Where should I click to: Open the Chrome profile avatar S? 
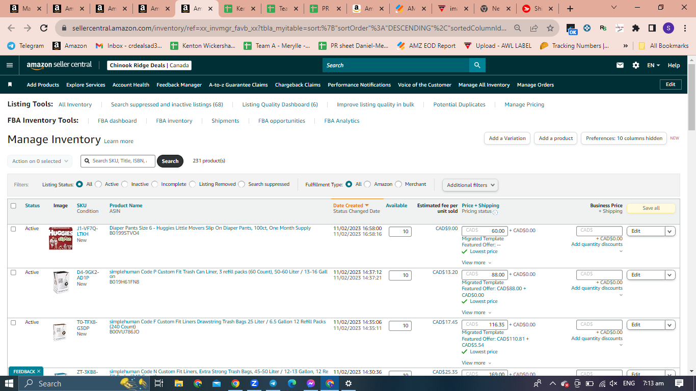coord(668,29)
